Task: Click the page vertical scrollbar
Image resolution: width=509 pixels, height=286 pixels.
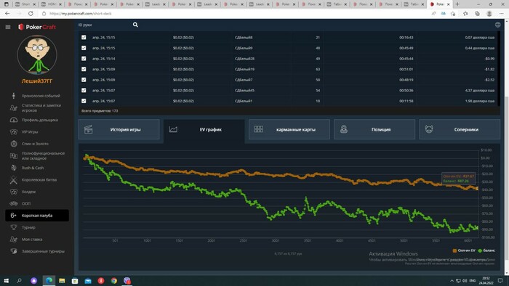Action: 507,178
